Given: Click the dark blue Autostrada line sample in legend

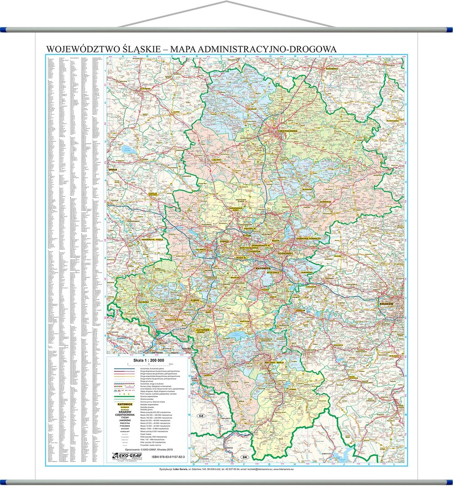Looking at the screenshot, I should [x=125, y=369].
